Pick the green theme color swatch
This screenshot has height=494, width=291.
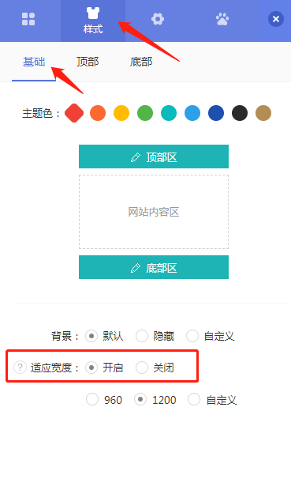point(145,113)
